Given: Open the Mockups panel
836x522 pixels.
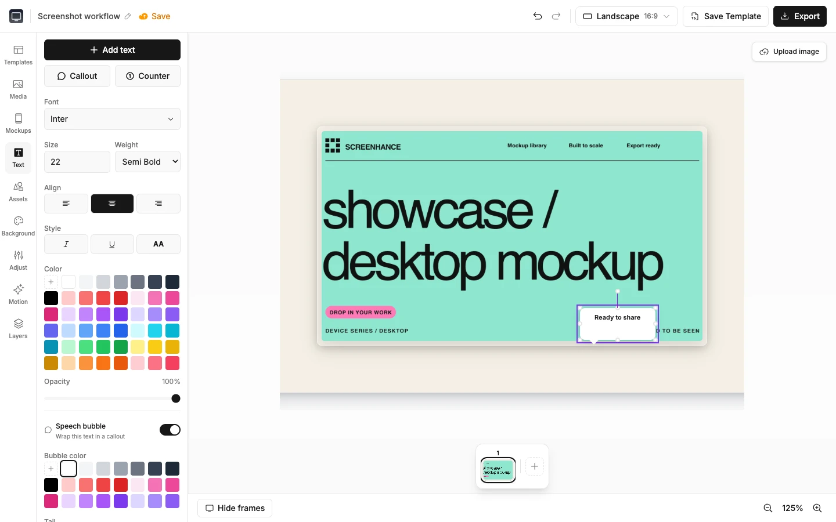Looking at the screenshot, I should (18, 124).
